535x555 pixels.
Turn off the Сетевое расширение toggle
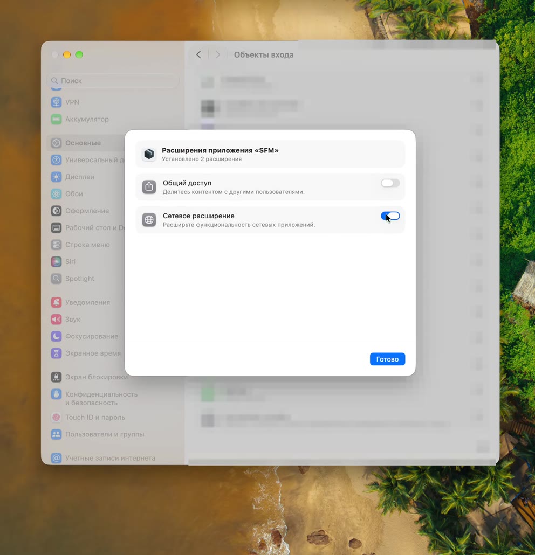coord(390,216)
